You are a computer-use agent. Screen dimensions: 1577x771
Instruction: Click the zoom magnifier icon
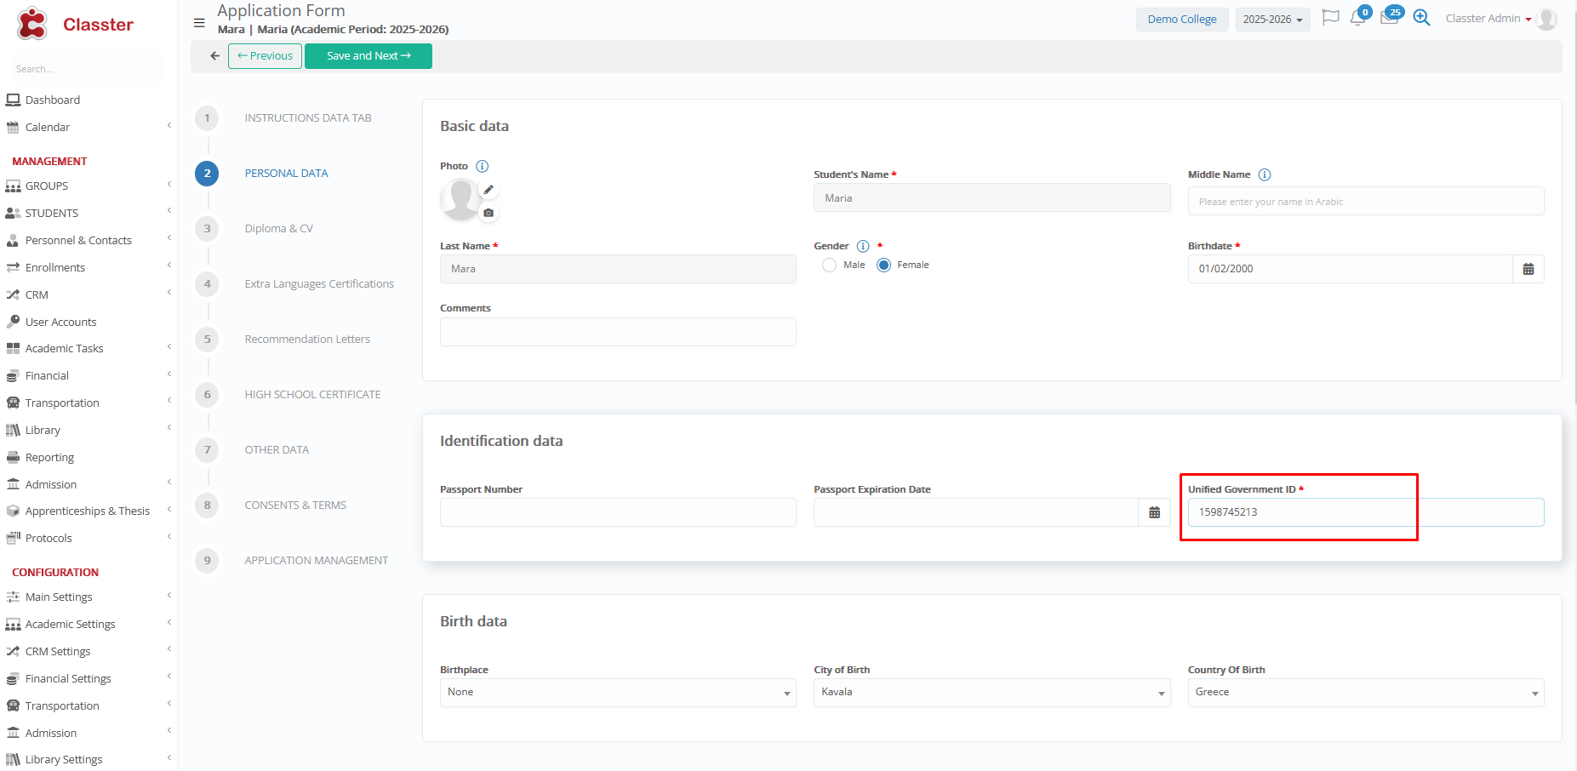(x=1421, y=18)
